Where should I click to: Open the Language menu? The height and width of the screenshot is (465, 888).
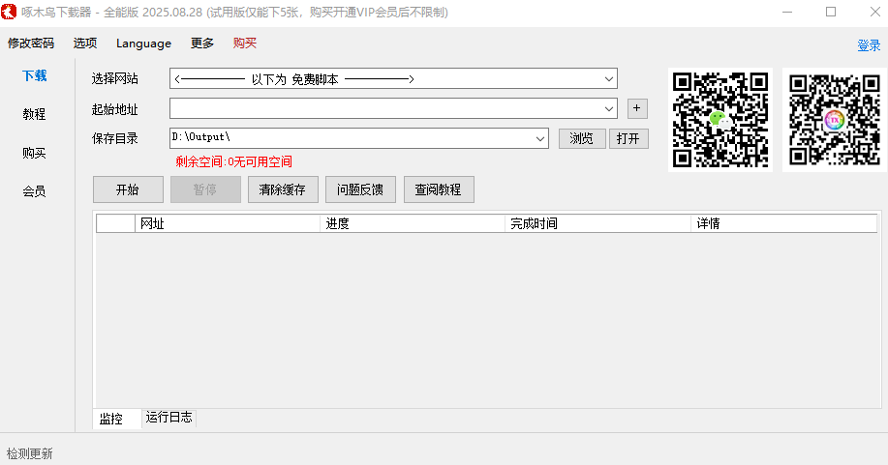143,44
